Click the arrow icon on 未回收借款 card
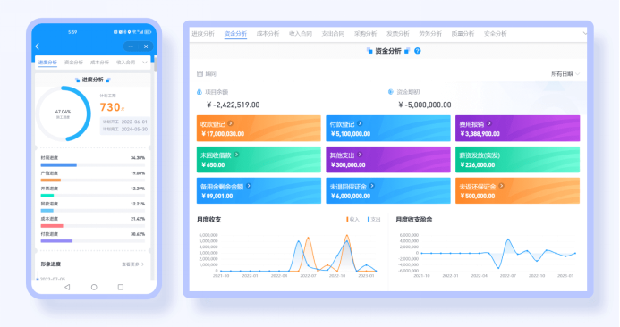Image resolution: width=620 pixels, height=327 pixels. (236, 155)
